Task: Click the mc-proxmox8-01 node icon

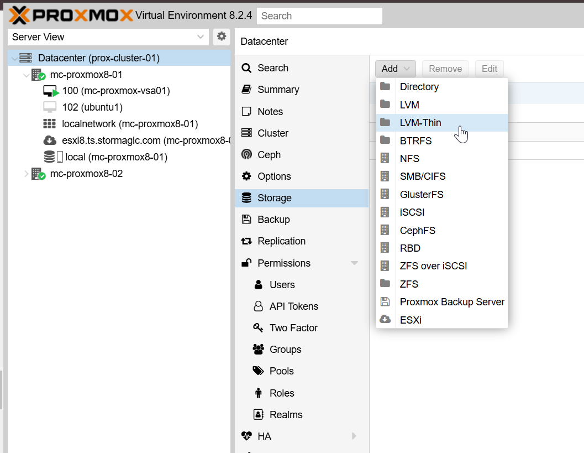Action: tap(38, 75)
